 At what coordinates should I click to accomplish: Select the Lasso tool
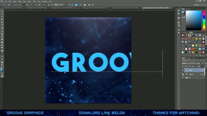pyautogui.click(x=2, y=16)
